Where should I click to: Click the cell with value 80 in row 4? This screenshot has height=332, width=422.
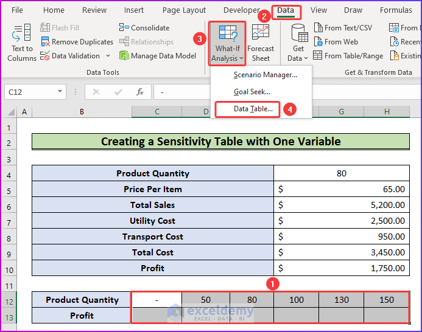tap(342, 173)
